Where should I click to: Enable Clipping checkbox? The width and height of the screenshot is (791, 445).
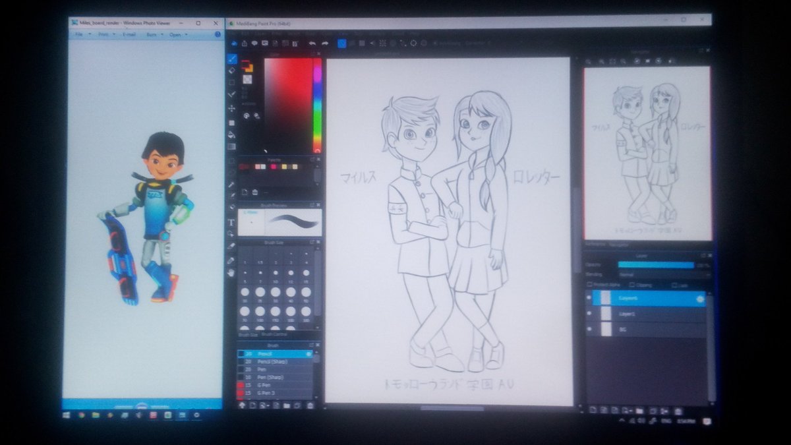631,285
